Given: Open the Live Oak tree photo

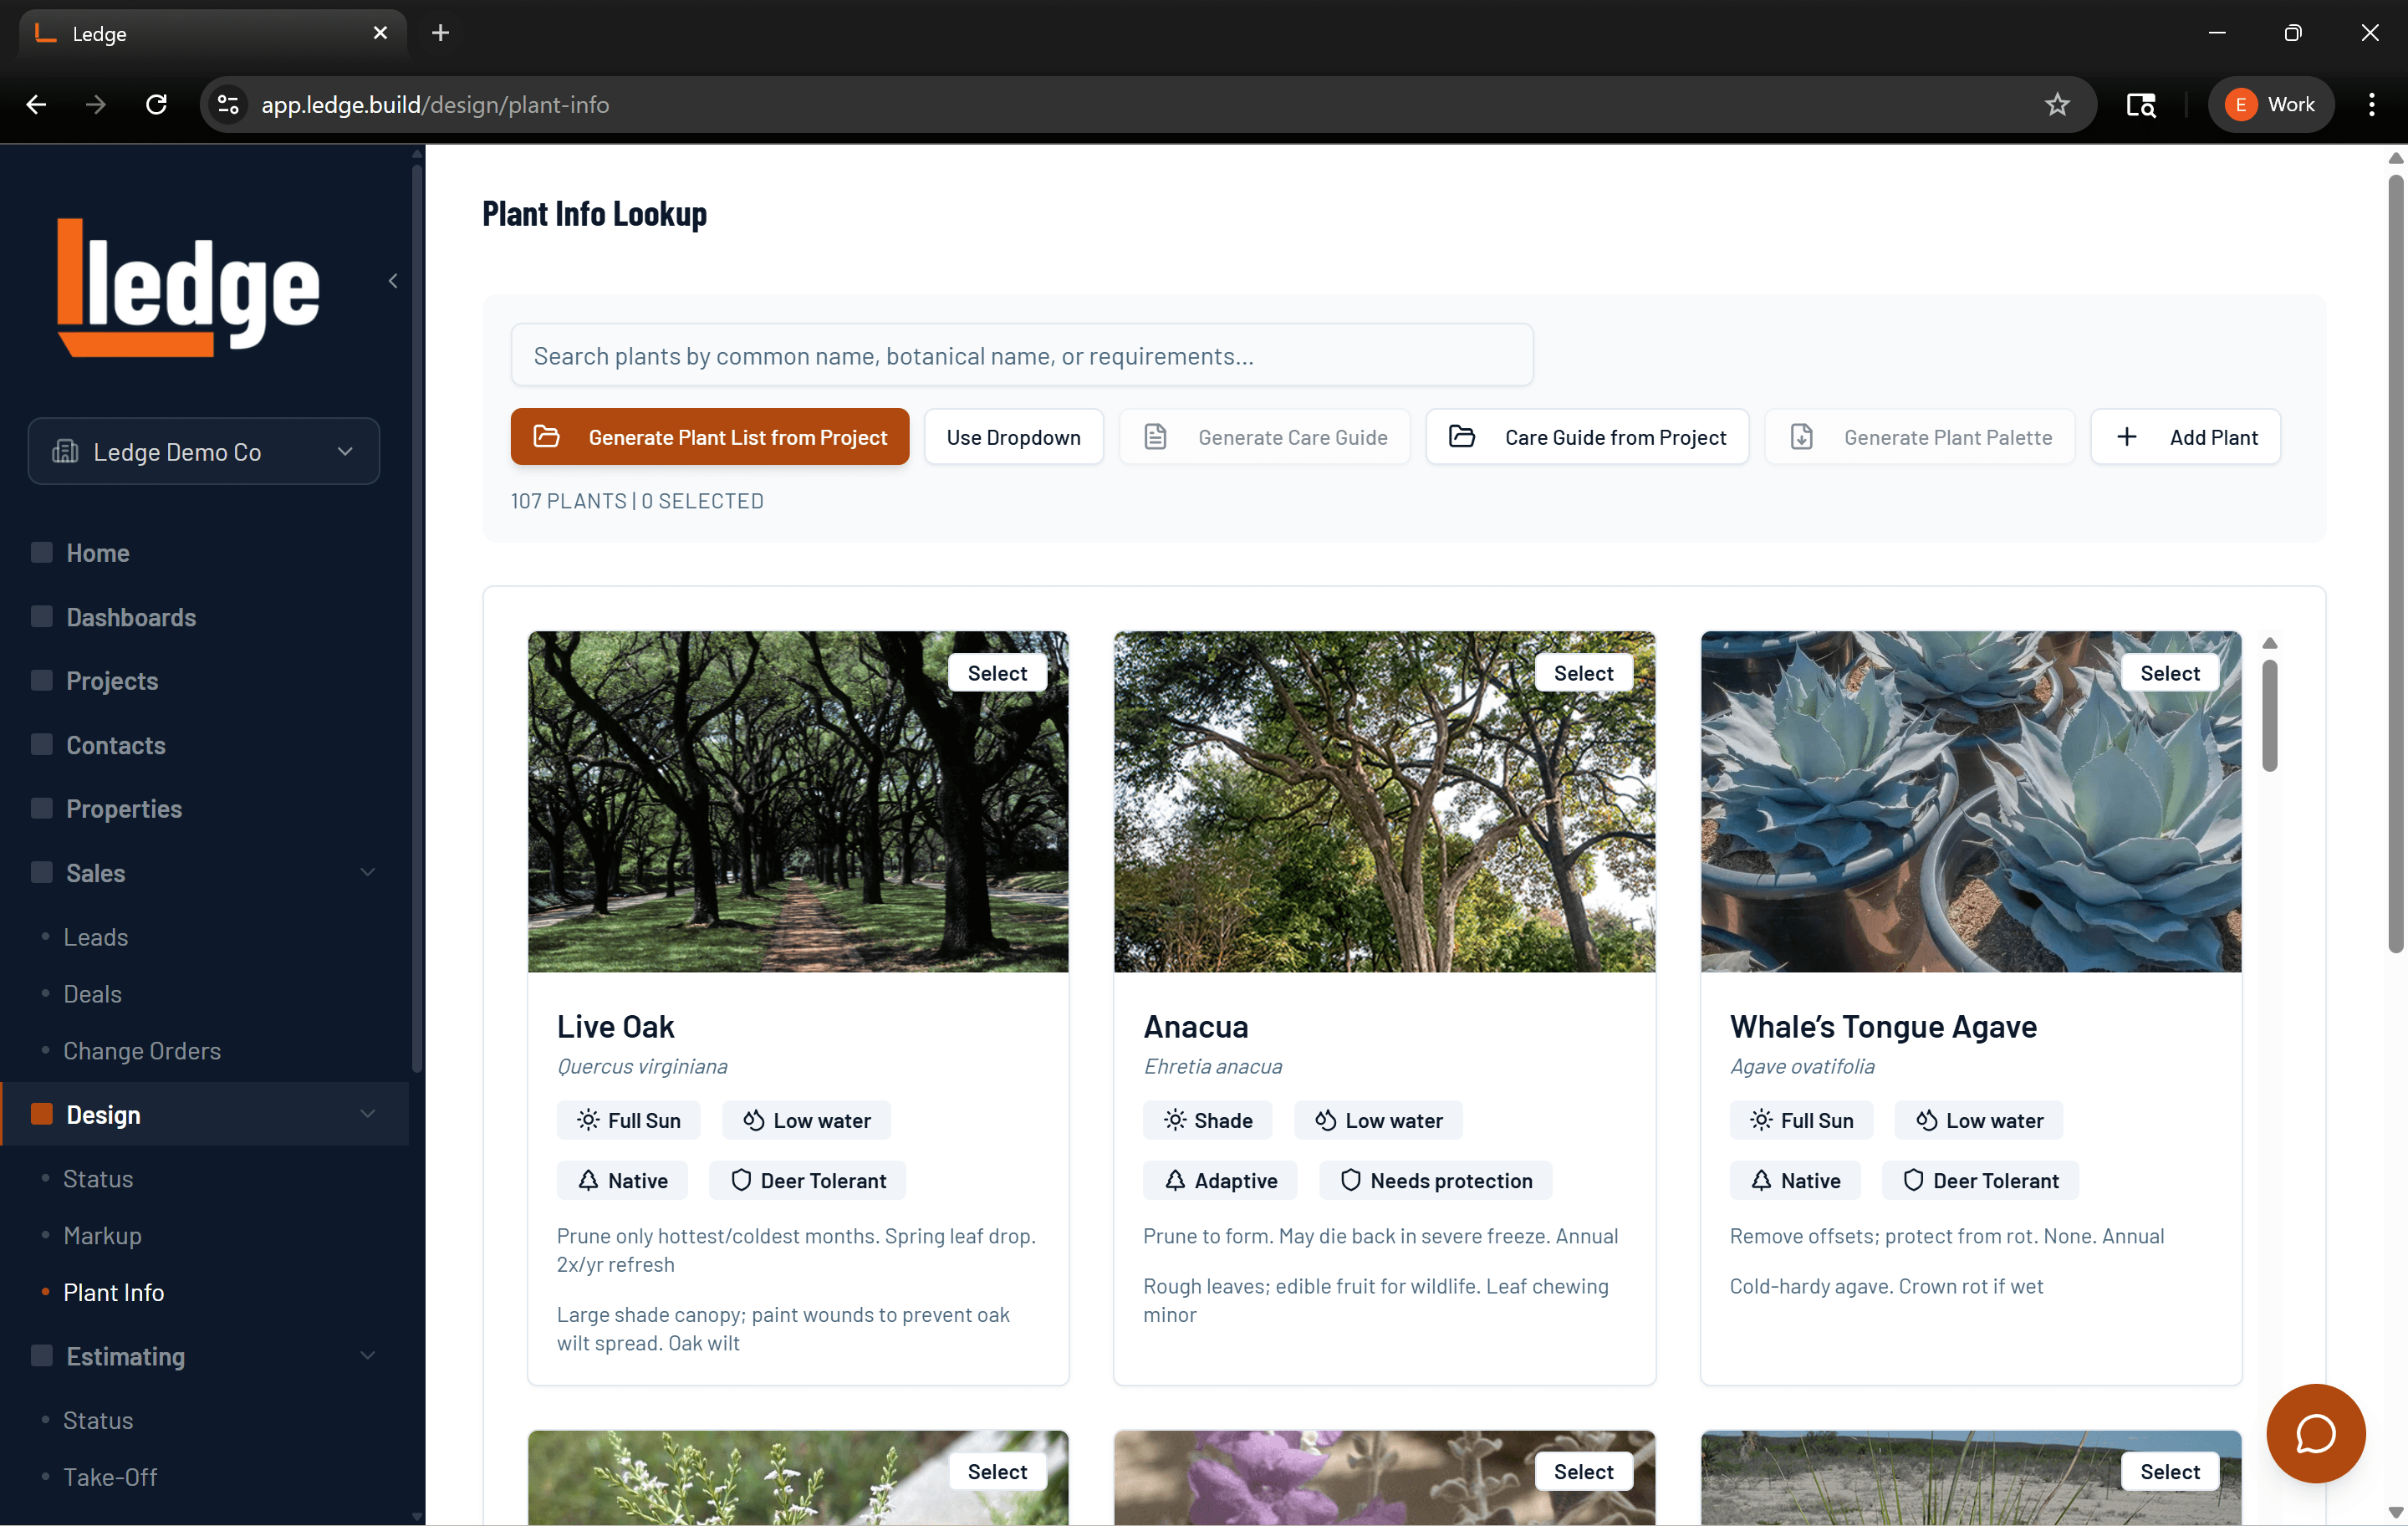Looking at the screenshot, I should [797, 801].
